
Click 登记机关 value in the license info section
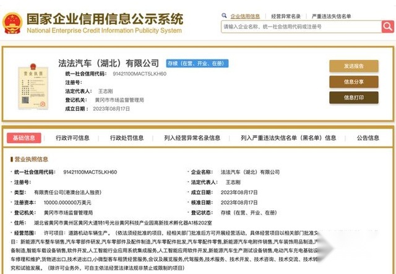[x=68, y=213]
